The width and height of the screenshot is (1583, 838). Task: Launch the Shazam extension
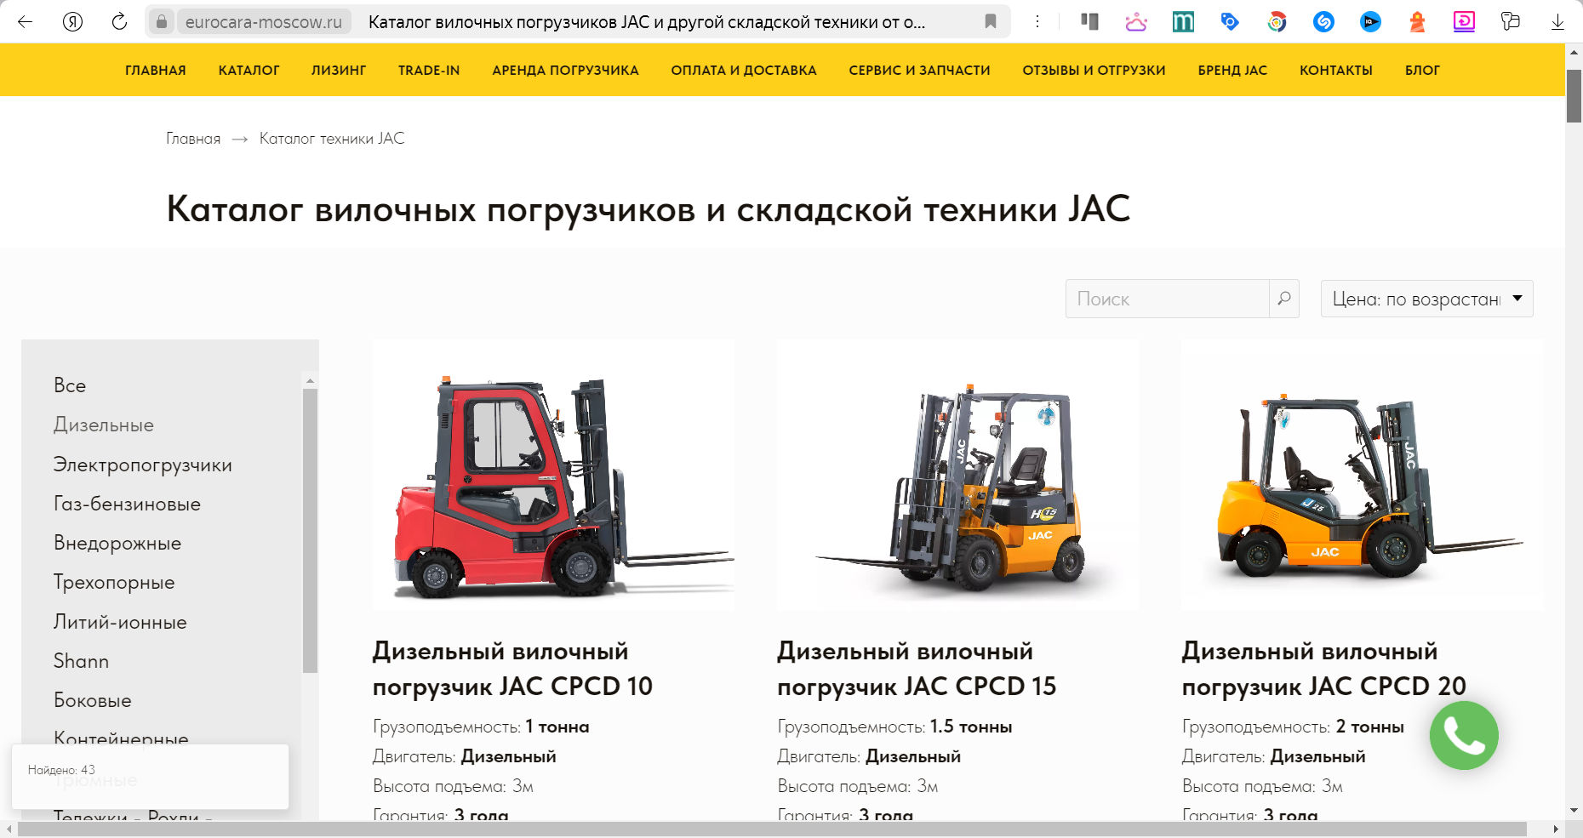1323,21
